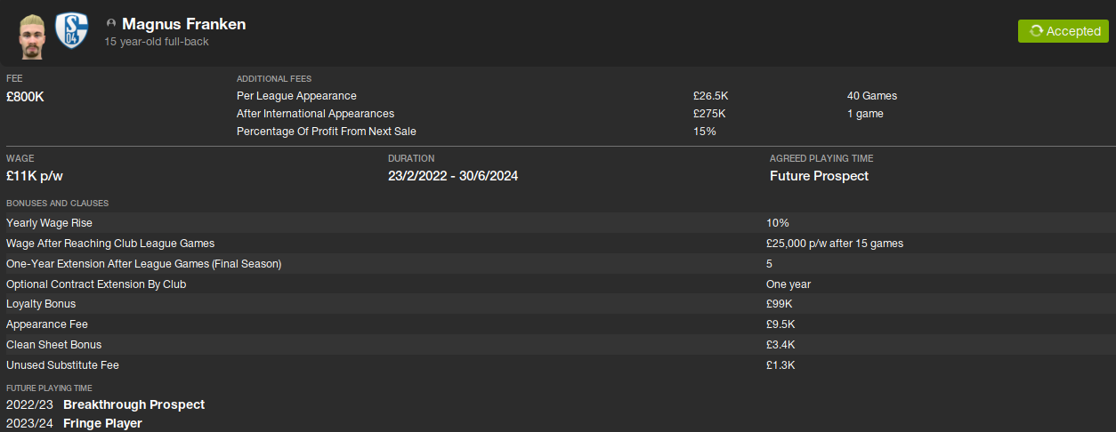Select the Loyalty Bonus row
The height and width of the screenshot is (432, 1116).
coord(41,304)
